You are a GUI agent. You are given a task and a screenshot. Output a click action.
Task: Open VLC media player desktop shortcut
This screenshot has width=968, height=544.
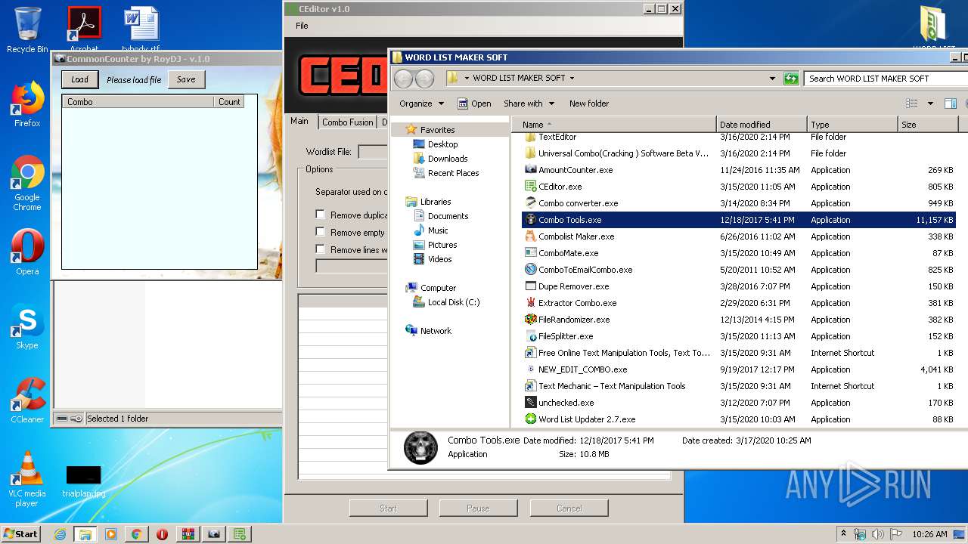[27, 479]
